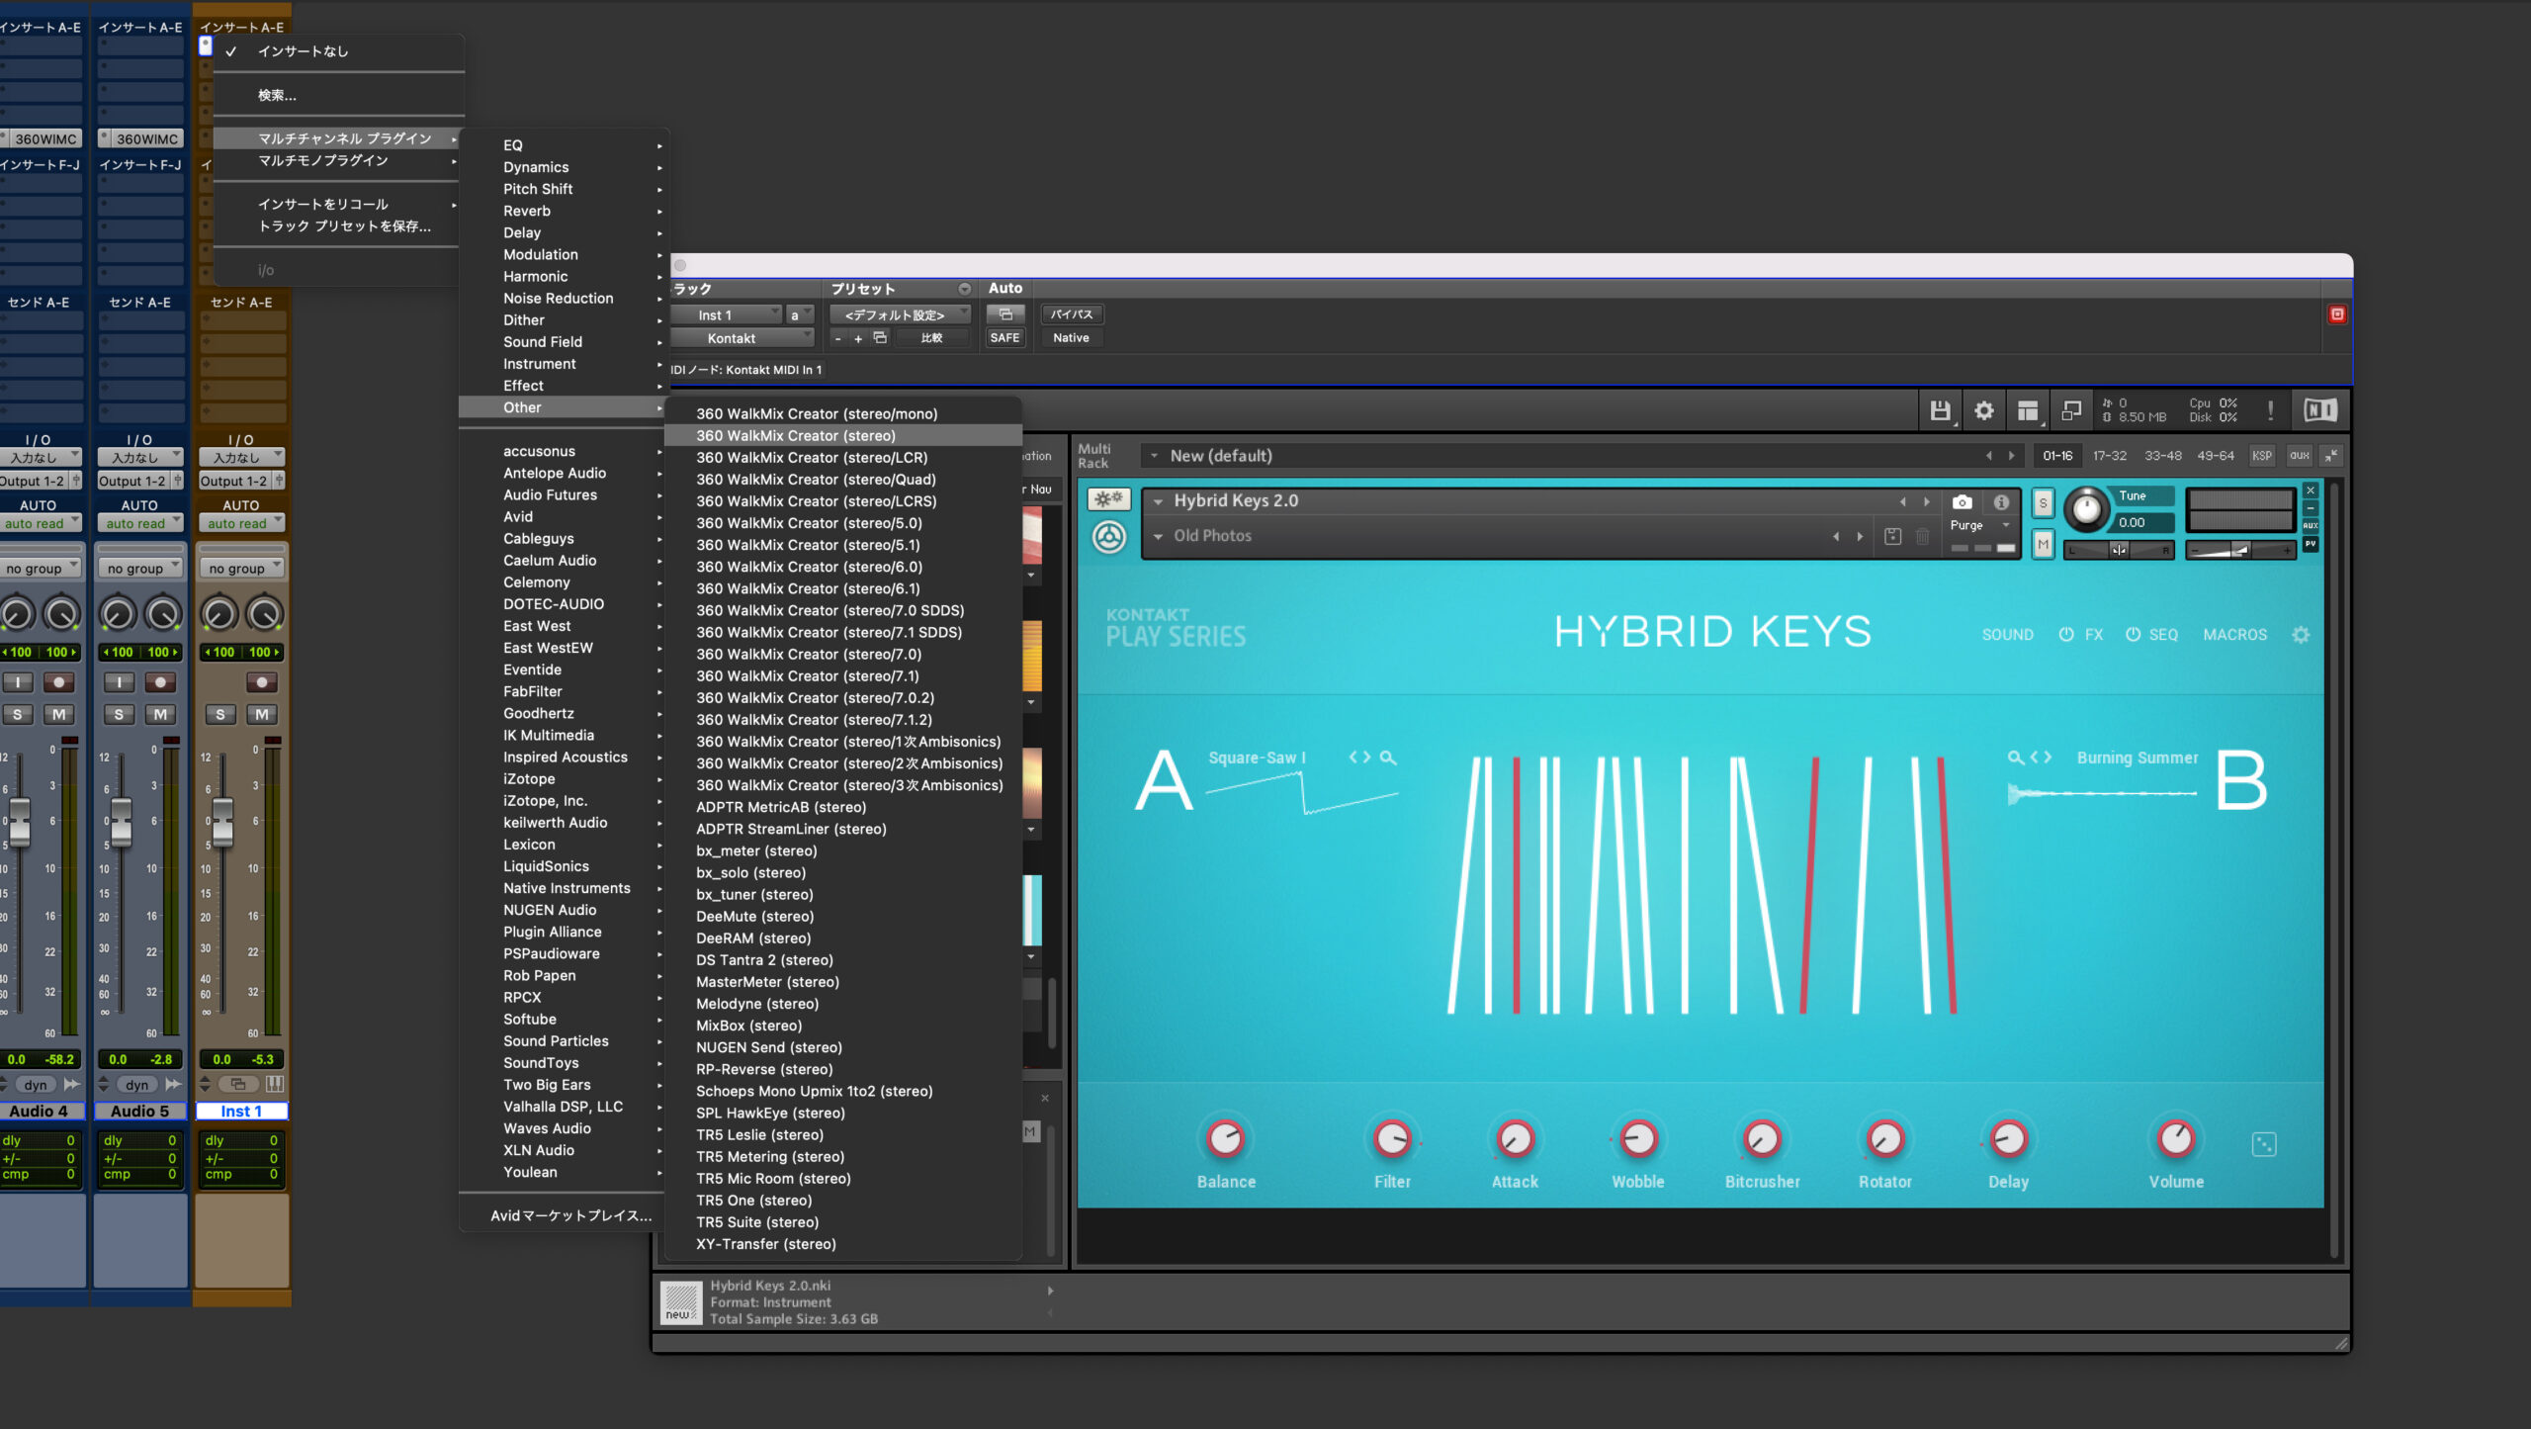Mute the Inst 1 track
Image resolution: width=2531 pixels, height=1429 pixels.
pos(262,714)
